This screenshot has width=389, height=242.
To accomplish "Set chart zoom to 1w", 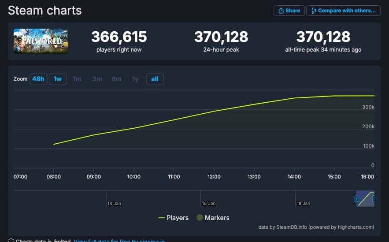I will pyautogui.click(x=58, y=79).
